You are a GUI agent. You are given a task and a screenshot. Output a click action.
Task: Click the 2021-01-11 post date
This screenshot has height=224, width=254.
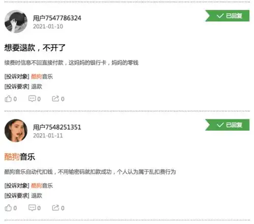48,136
